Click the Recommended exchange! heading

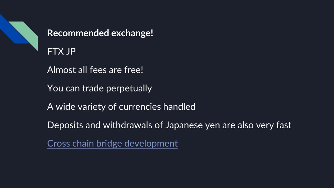[100, 33]
